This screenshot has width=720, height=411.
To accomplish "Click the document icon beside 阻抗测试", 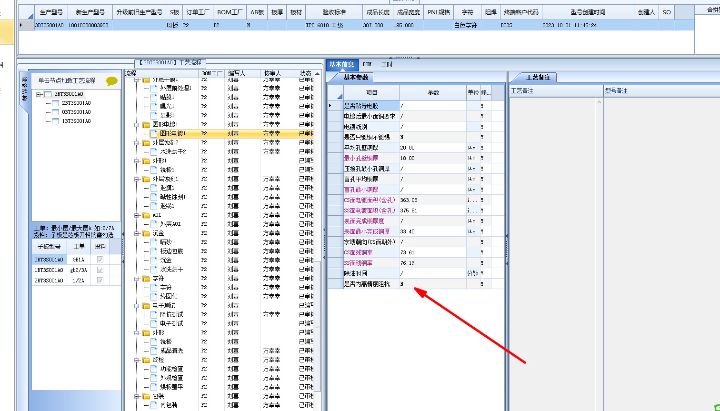I will click(x=154, y=314).
